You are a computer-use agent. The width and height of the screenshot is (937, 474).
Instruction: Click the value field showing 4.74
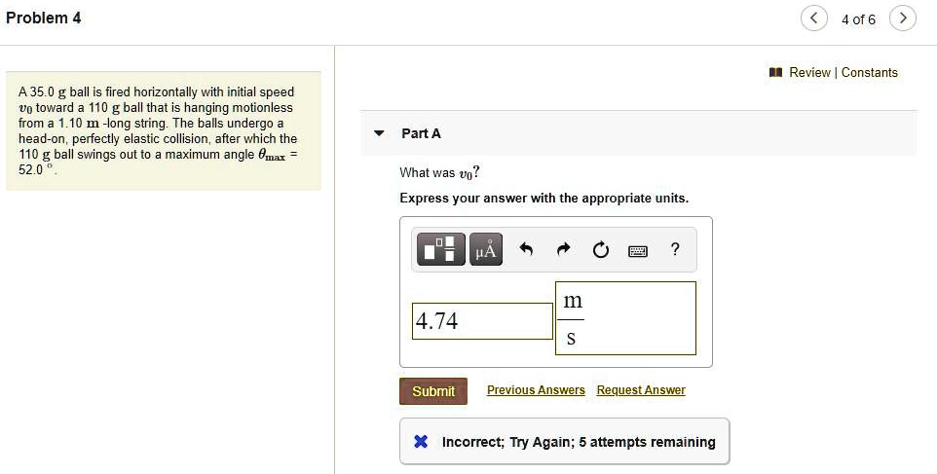482,321
